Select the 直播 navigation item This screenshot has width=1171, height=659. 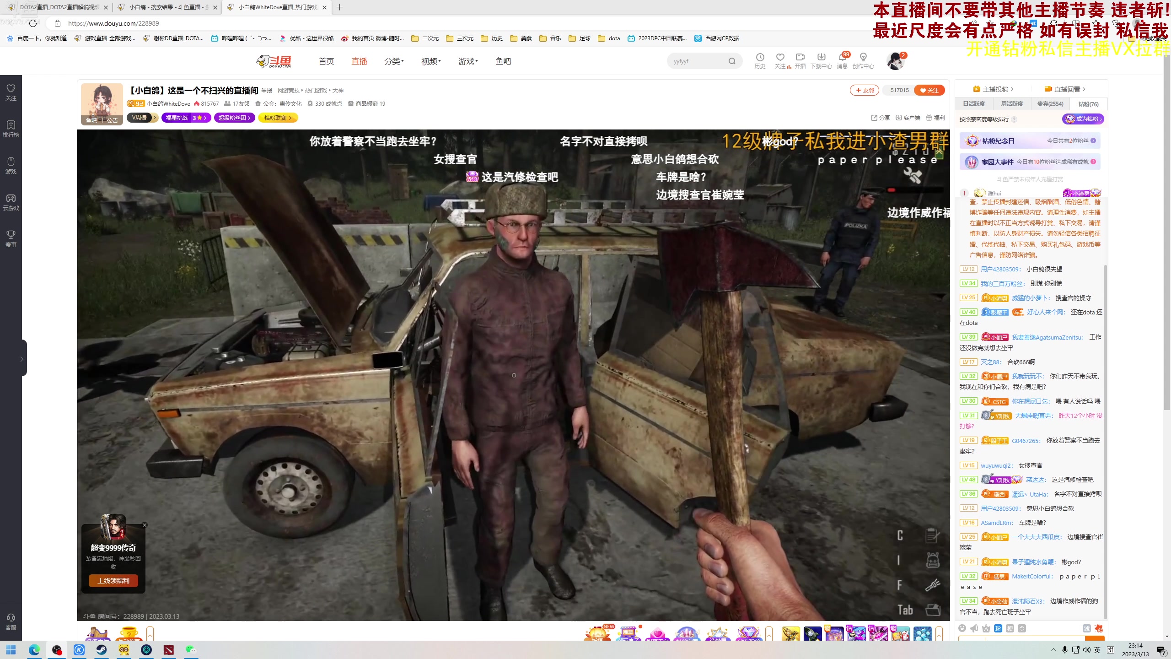pos(359,61)
